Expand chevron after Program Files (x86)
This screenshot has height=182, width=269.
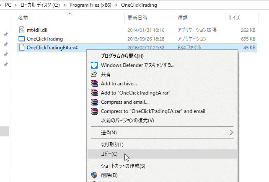116,5
